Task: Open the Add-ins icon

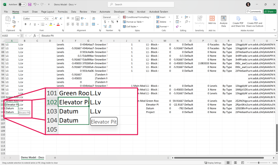Action: pyautogui.click(x=212, y=20)
